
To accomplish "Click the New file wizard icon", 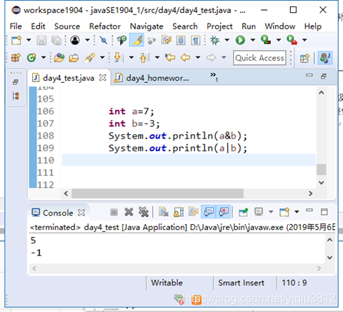I will (x=16, y=40).
